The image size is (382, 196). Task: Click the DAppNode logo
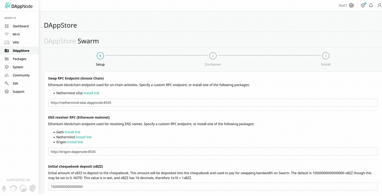click(x=18, y=5)
